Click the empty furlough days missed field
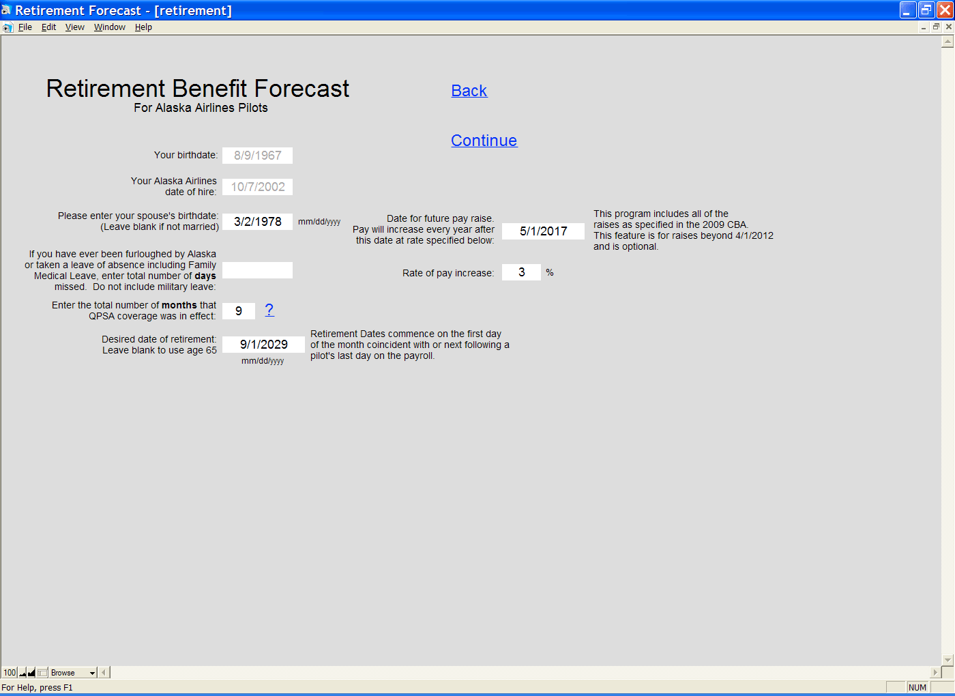 coord(258,270)
